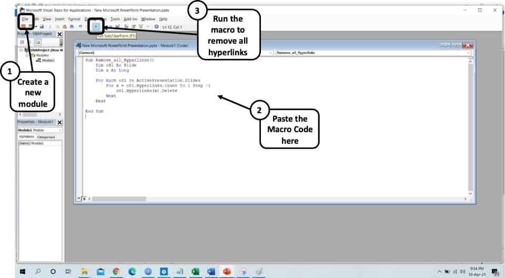
Task: Open the Help menu
Action: click(163, 19)
